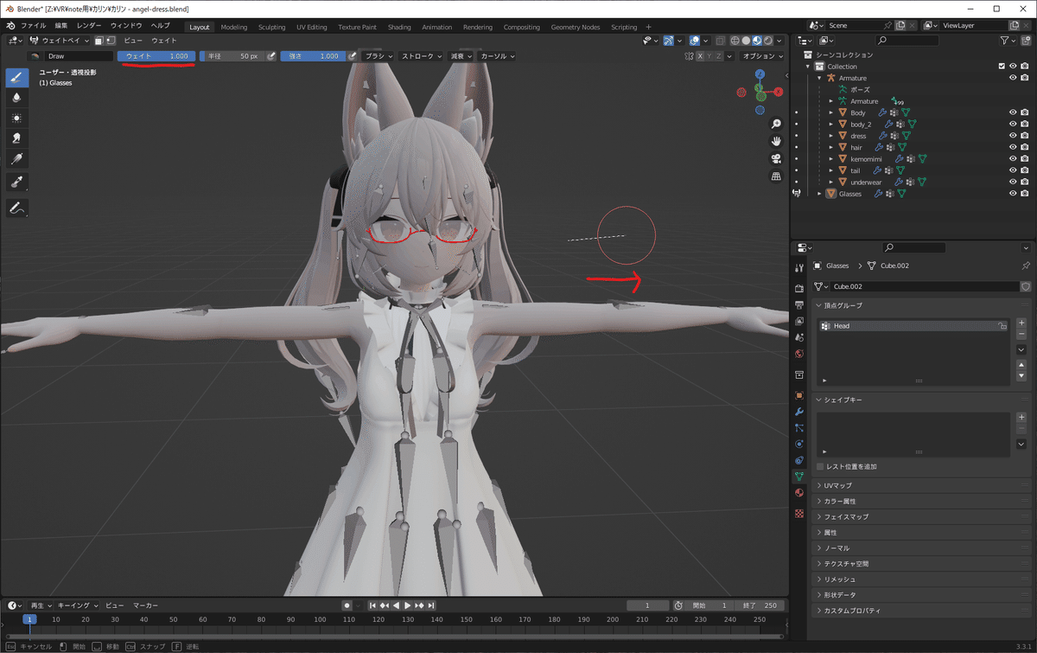Image resolution: width=1037 pixels, height=653 pixels.
Task: Open the ブラシ dropdown
Action: 379,56
